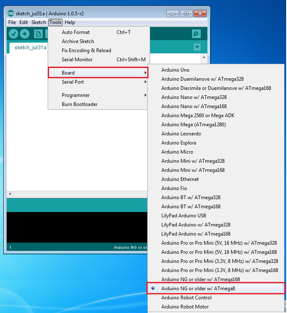Open the Help menu
The height and width of the screenshot is (313, 287).
70,22
